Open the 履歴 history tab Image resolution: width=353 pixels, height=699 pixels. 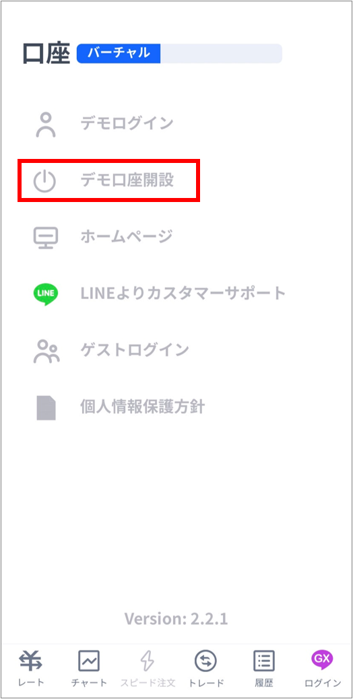[x=264, y=668]
